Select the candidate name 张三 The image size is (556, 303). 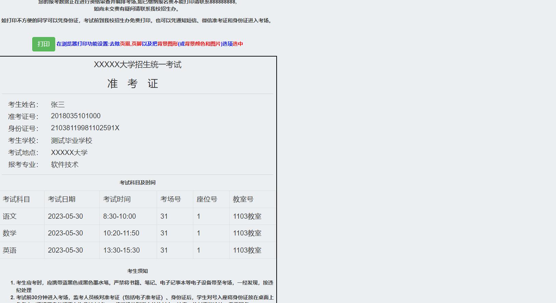tap(58, 105)
